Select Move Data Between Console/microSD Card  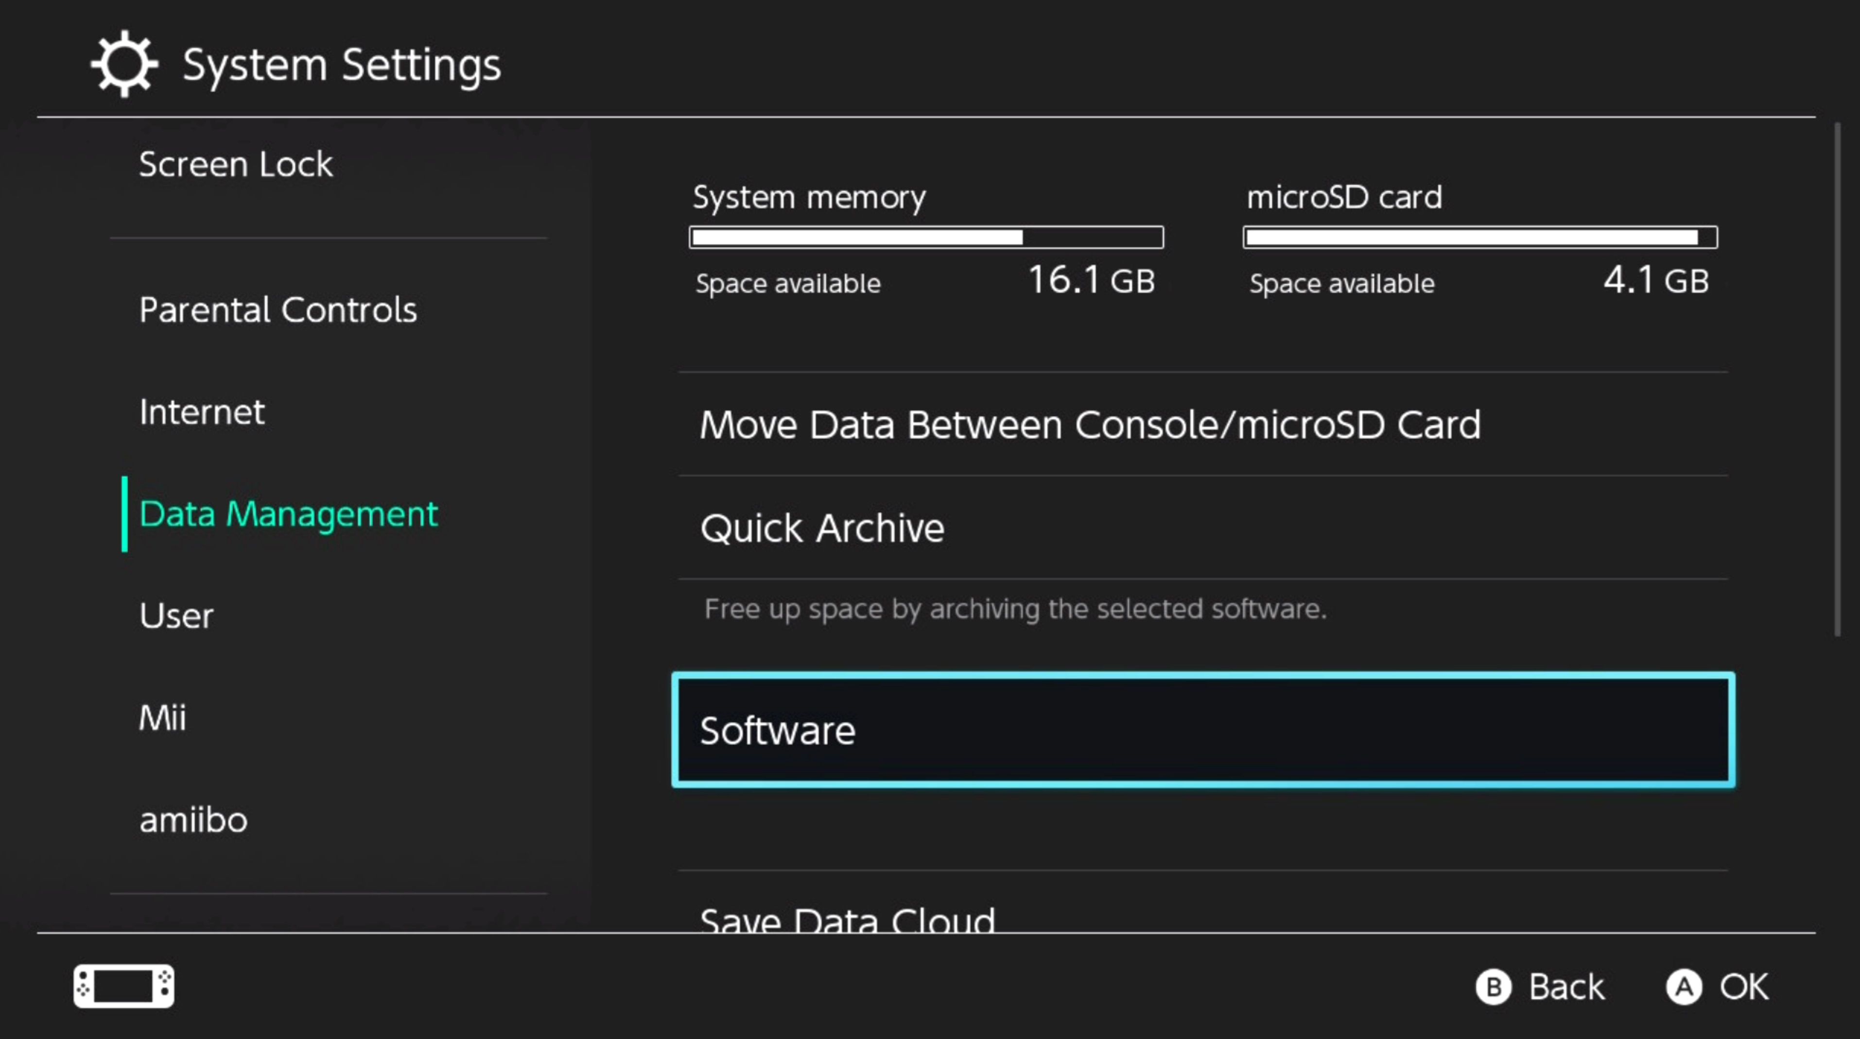coord(1090,424)
